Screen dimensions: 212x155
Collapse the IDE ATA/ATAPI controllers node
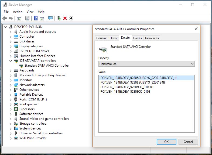pyautogui.click(x=11, y=61)
